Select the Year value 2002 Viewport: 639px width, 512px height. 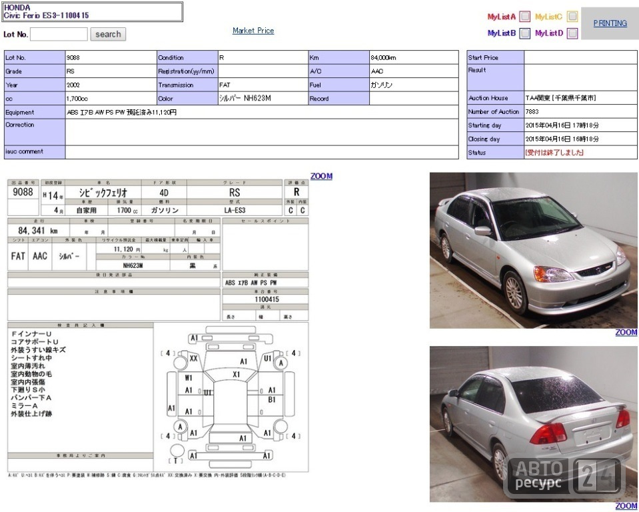click(73, 85)
